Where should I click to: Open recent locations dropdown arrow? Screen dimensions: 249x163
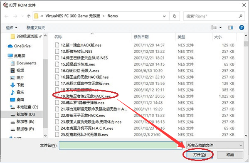coord(22,16)
